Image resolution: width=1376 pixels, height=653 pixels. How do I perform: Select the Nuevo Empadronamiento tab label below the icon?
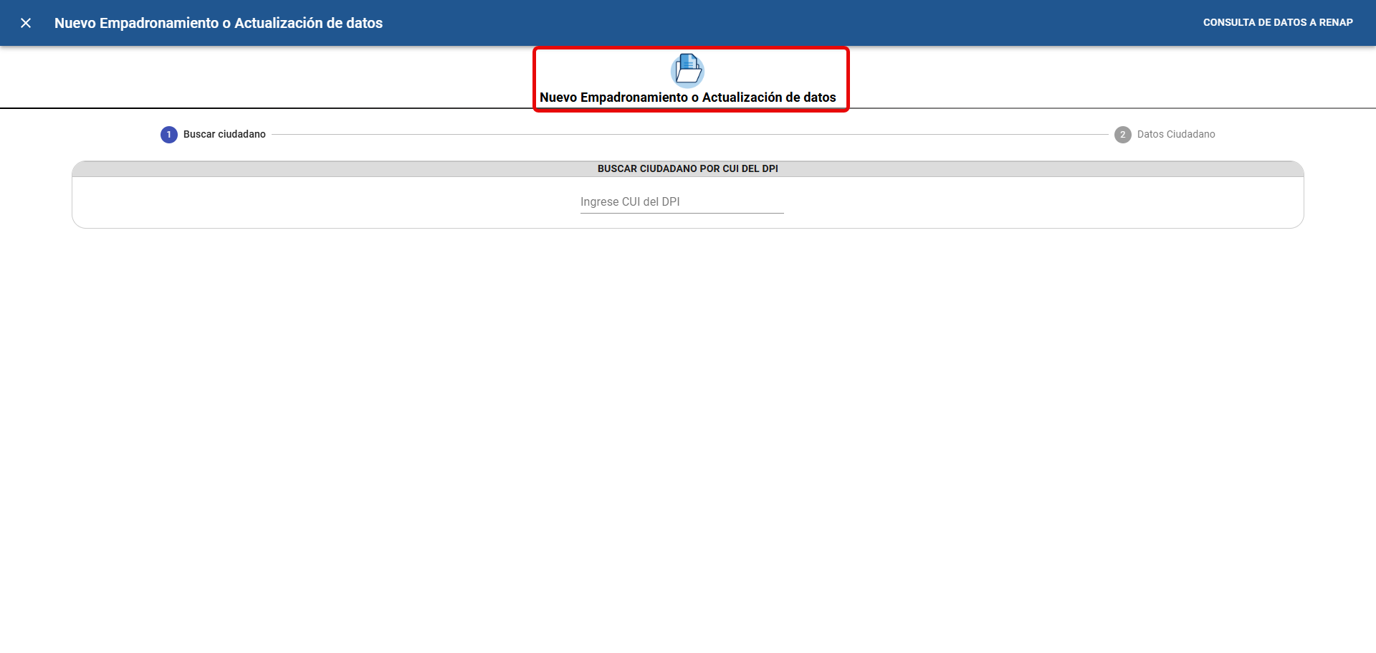pyautogui.click(x=687, y=97)
